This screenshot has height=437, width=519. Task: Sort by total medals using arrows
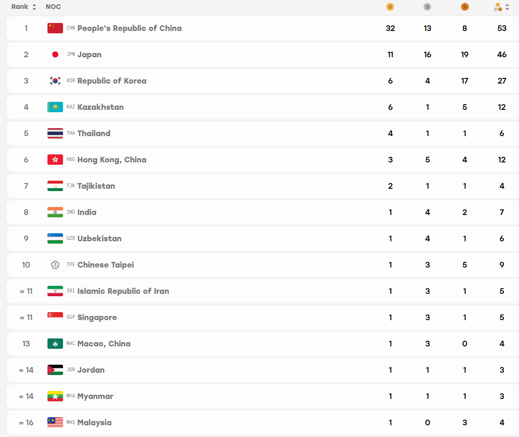pos(507,7)
